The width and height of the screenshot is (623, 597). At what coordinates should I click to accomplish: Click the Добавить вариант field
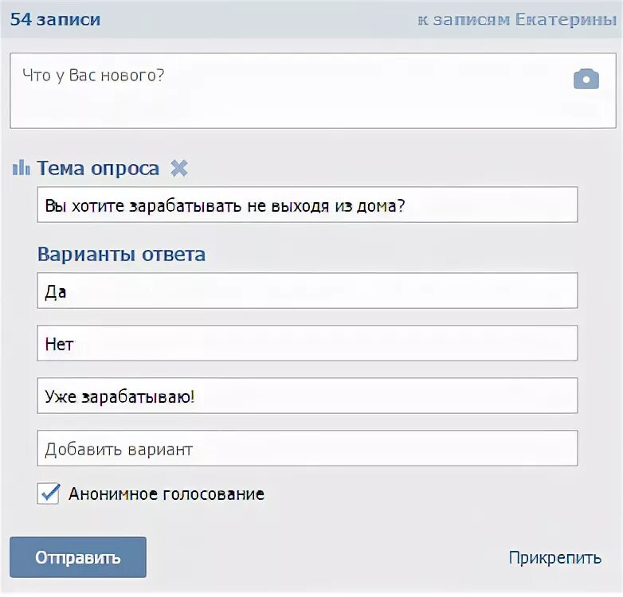click(308, 448)
